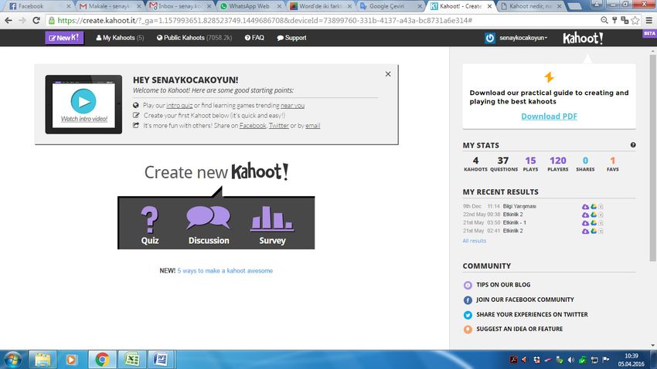The image size is (657, 369).
Task: Select the 120 Players stat
Action: tap(558, 164)
